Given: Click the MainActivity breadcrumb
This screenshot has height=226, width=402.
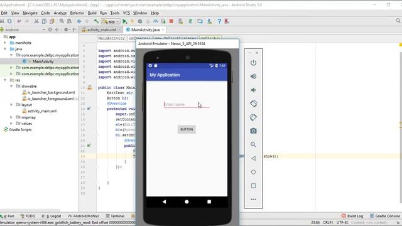Looking at the screenshot, I should tap(111, 38).
